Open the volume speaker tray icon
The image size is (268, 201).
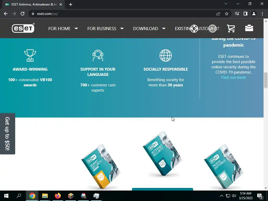234,196
